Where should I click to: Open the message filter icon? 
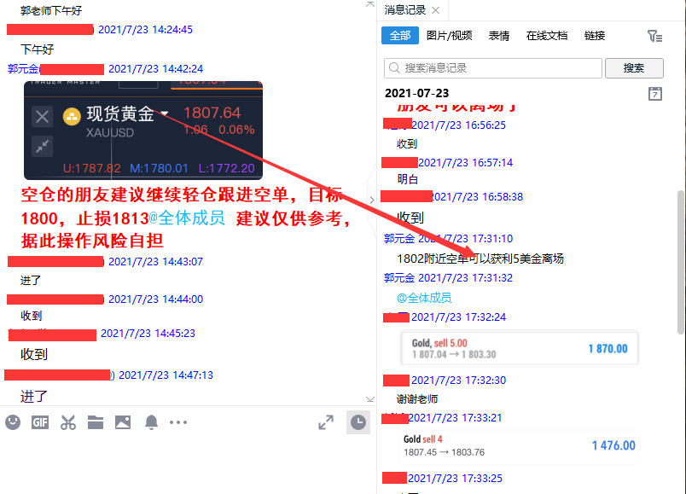tap(654, 36)
